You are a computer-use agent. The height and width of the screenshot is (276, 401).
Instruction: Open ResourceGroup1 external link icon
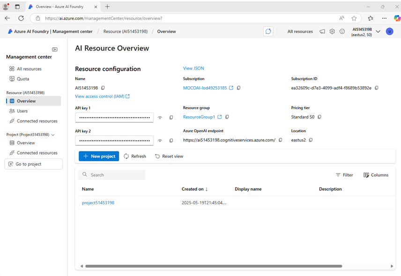(219, 117)
